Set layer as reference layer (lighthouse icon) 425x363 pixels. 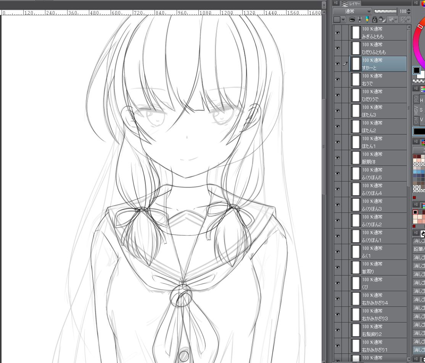tap(360, 19)
